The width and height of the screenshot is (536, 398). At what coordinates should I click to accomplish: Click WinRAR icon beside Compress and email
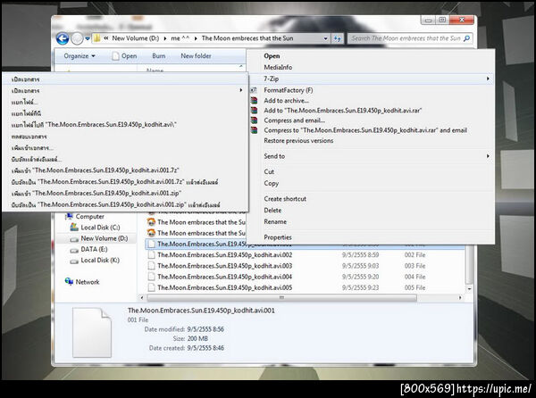point(254,120)
